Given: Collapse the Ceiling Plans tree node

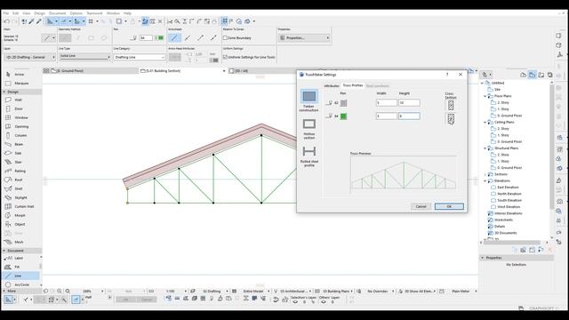Looking at the screenshot, I should [x=485, y=123].
